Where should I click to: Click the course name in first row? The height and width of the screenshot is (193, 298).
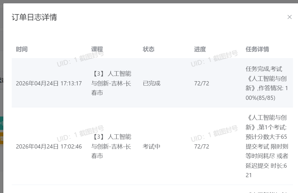pos(111,83)
